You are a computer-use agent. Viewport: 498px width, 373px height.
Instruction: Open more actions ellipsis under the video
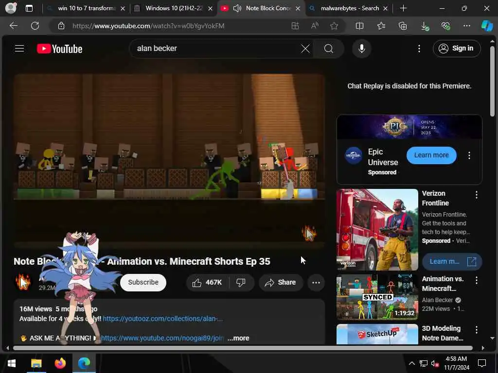(316, 282)
